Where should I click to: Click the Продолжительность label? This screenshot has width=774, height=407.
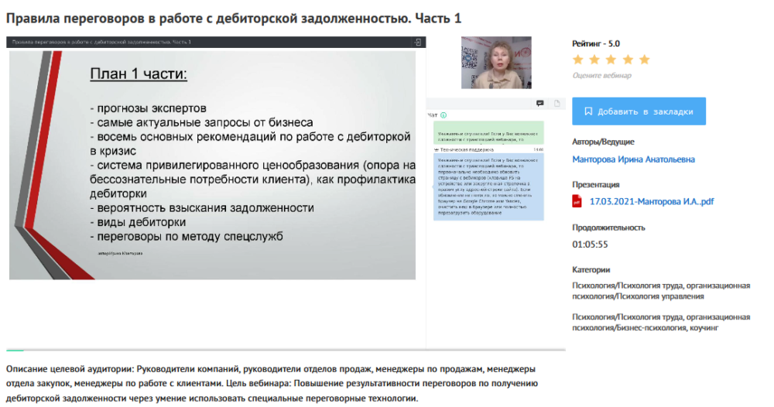608,228
